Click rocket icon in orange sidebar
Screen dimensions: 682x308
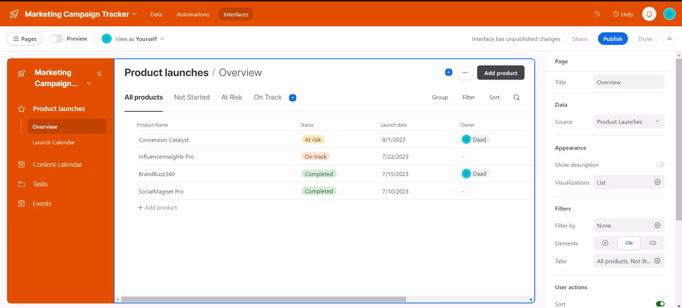[x=22, y=74]
